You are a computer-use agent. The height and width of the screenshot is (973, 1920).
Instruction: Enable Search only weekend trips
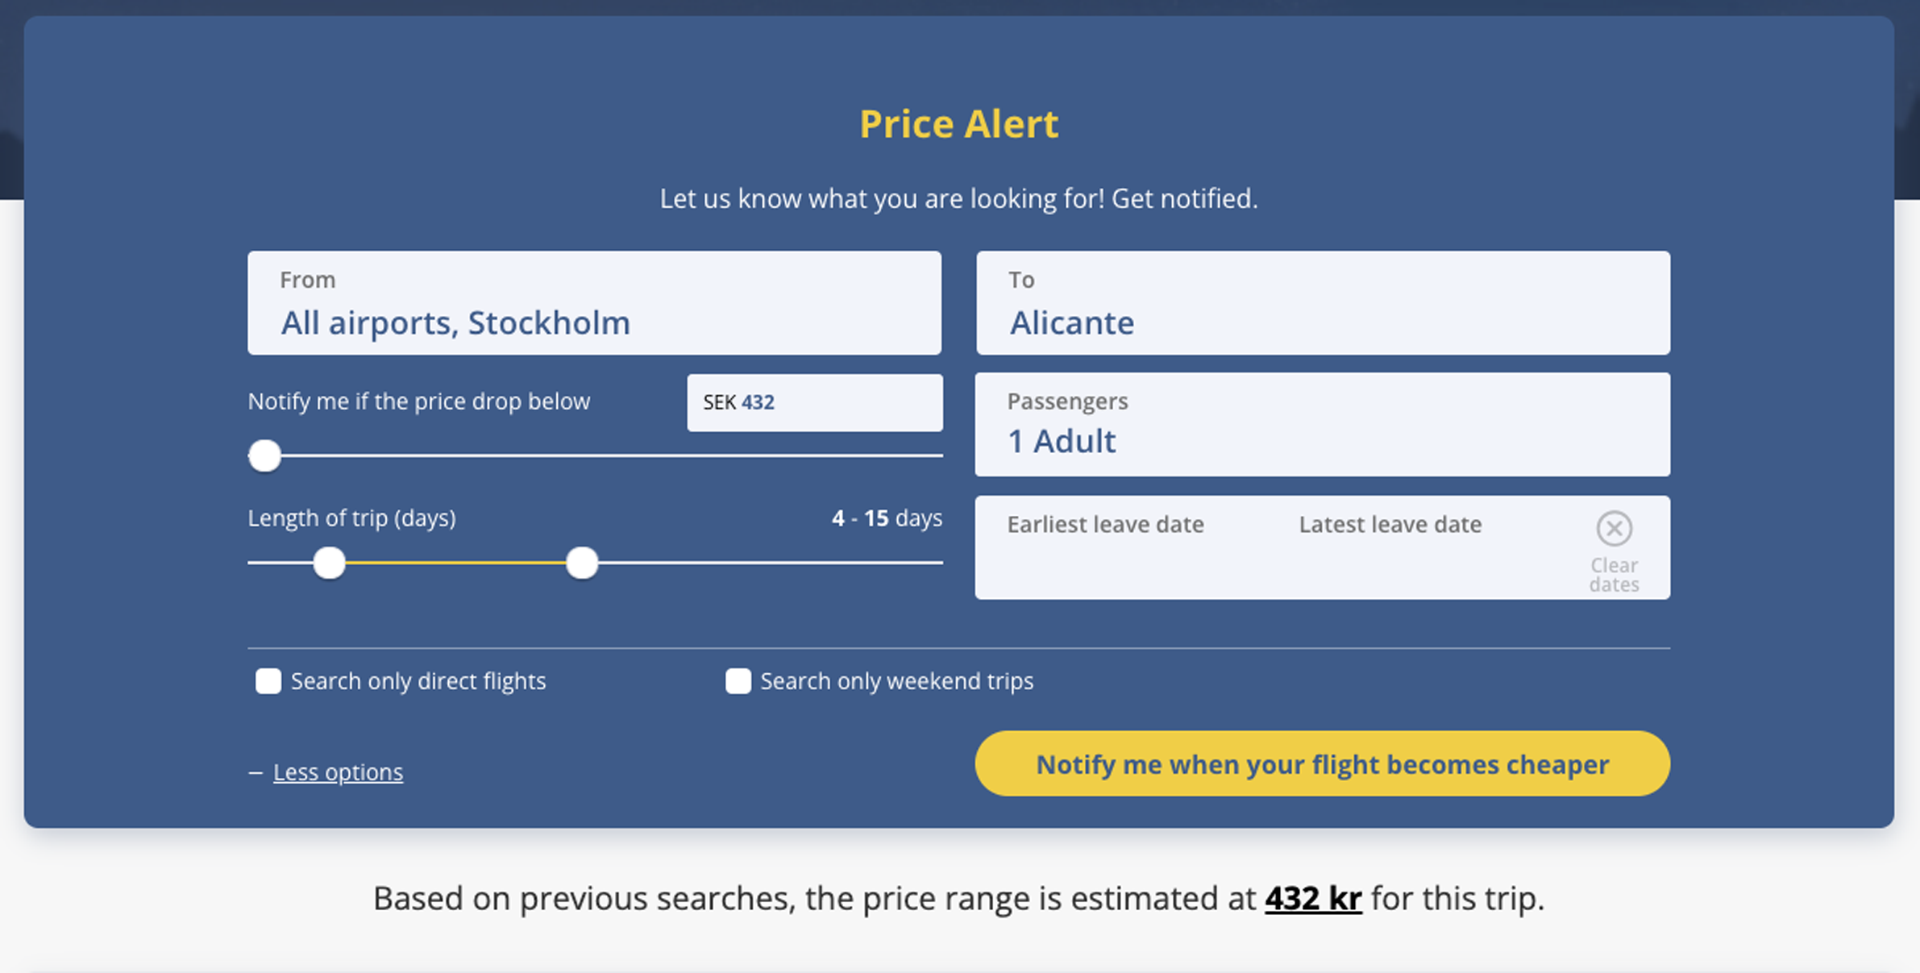click(x=738, y=681)
